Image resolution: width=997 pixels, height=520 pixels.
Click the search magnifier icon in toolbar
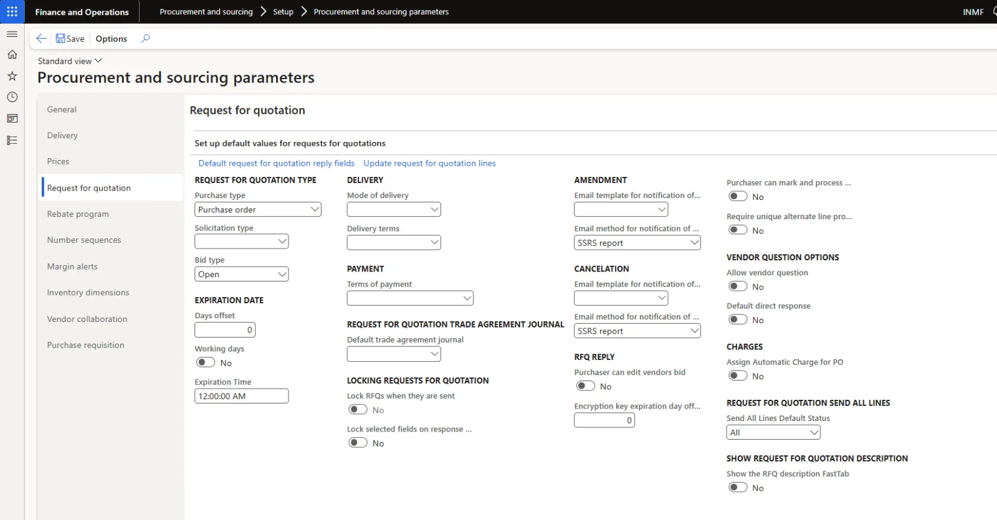point(145,39)
